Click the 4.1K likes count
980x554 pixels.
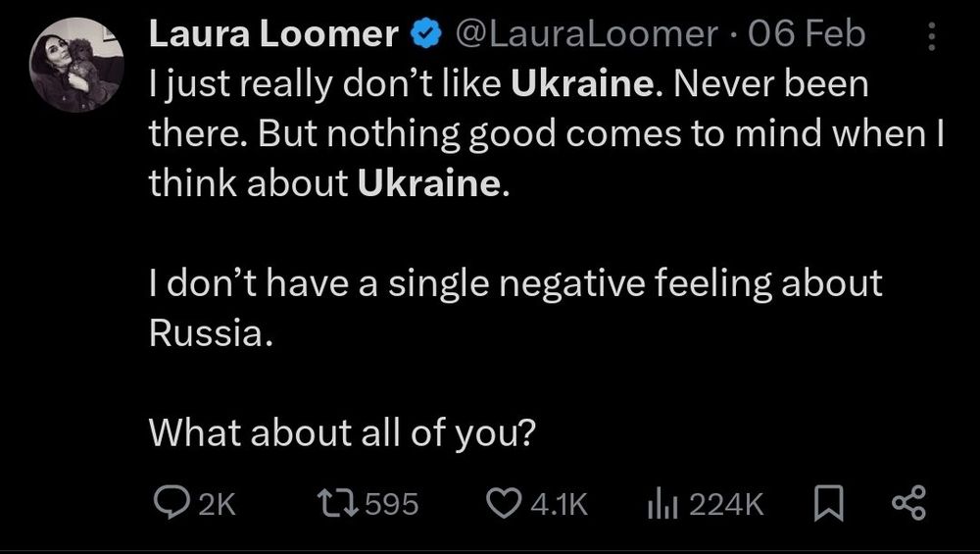click(x=557, y=505)
